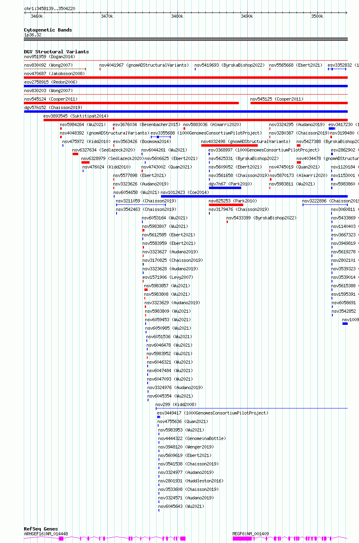
Task: Open the ARHGEF16|NM_014448 gene label
Action: tap(46, 534)
